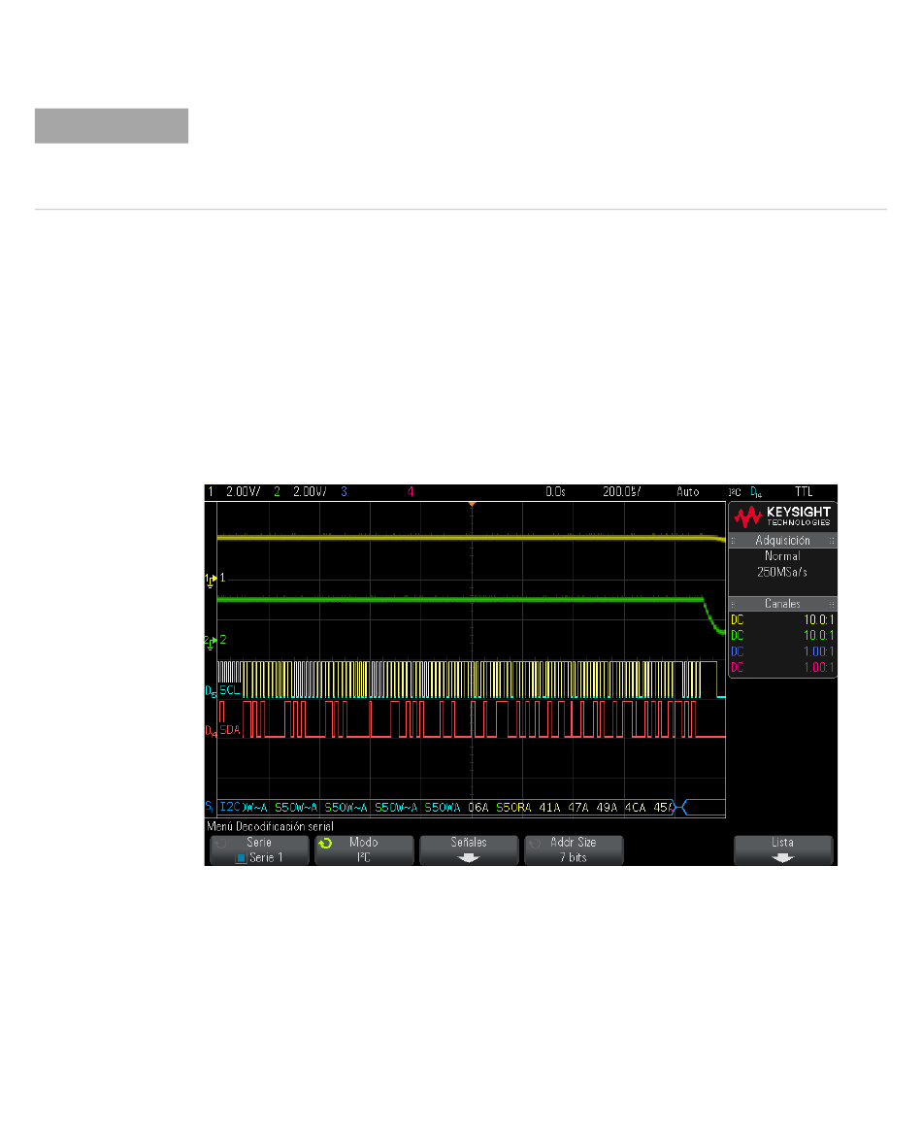Open the Lista softkey submenu
Screen dimensions: 922x1131
[x=783, y=849]
